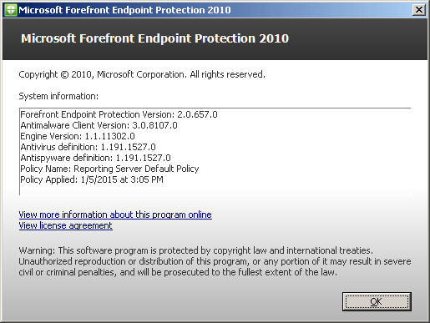Click the 'System information:' label
The width and height of the screenshot is (430, 323).
(x=58, y=96)
